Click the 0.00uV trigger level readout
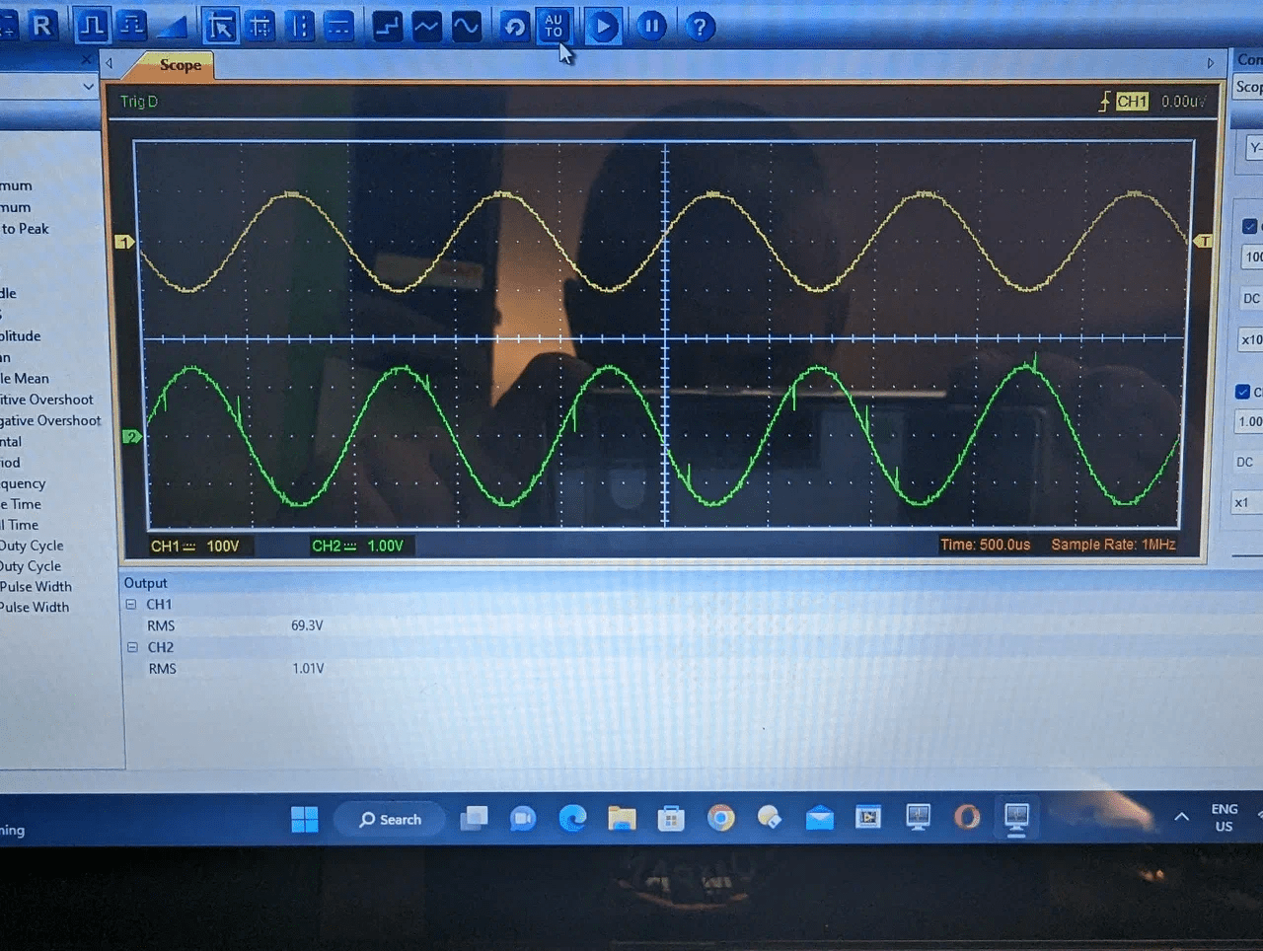 (x=1183, y=102)
